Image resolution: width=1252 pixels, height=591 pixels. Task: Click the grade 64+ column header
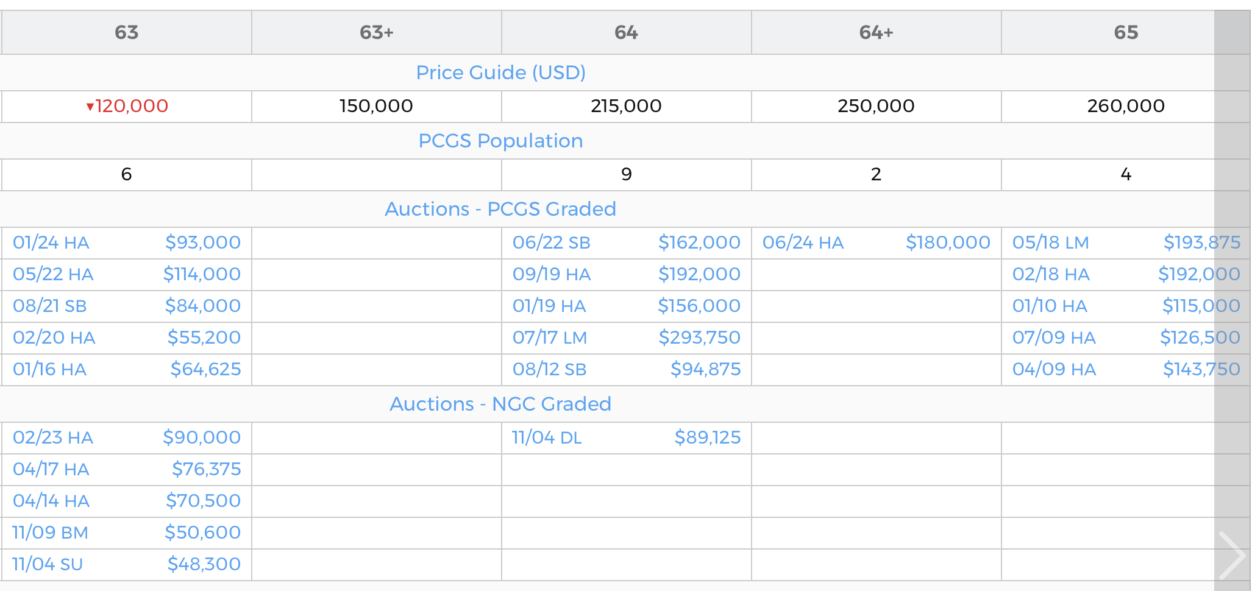(x=877, y=32)
